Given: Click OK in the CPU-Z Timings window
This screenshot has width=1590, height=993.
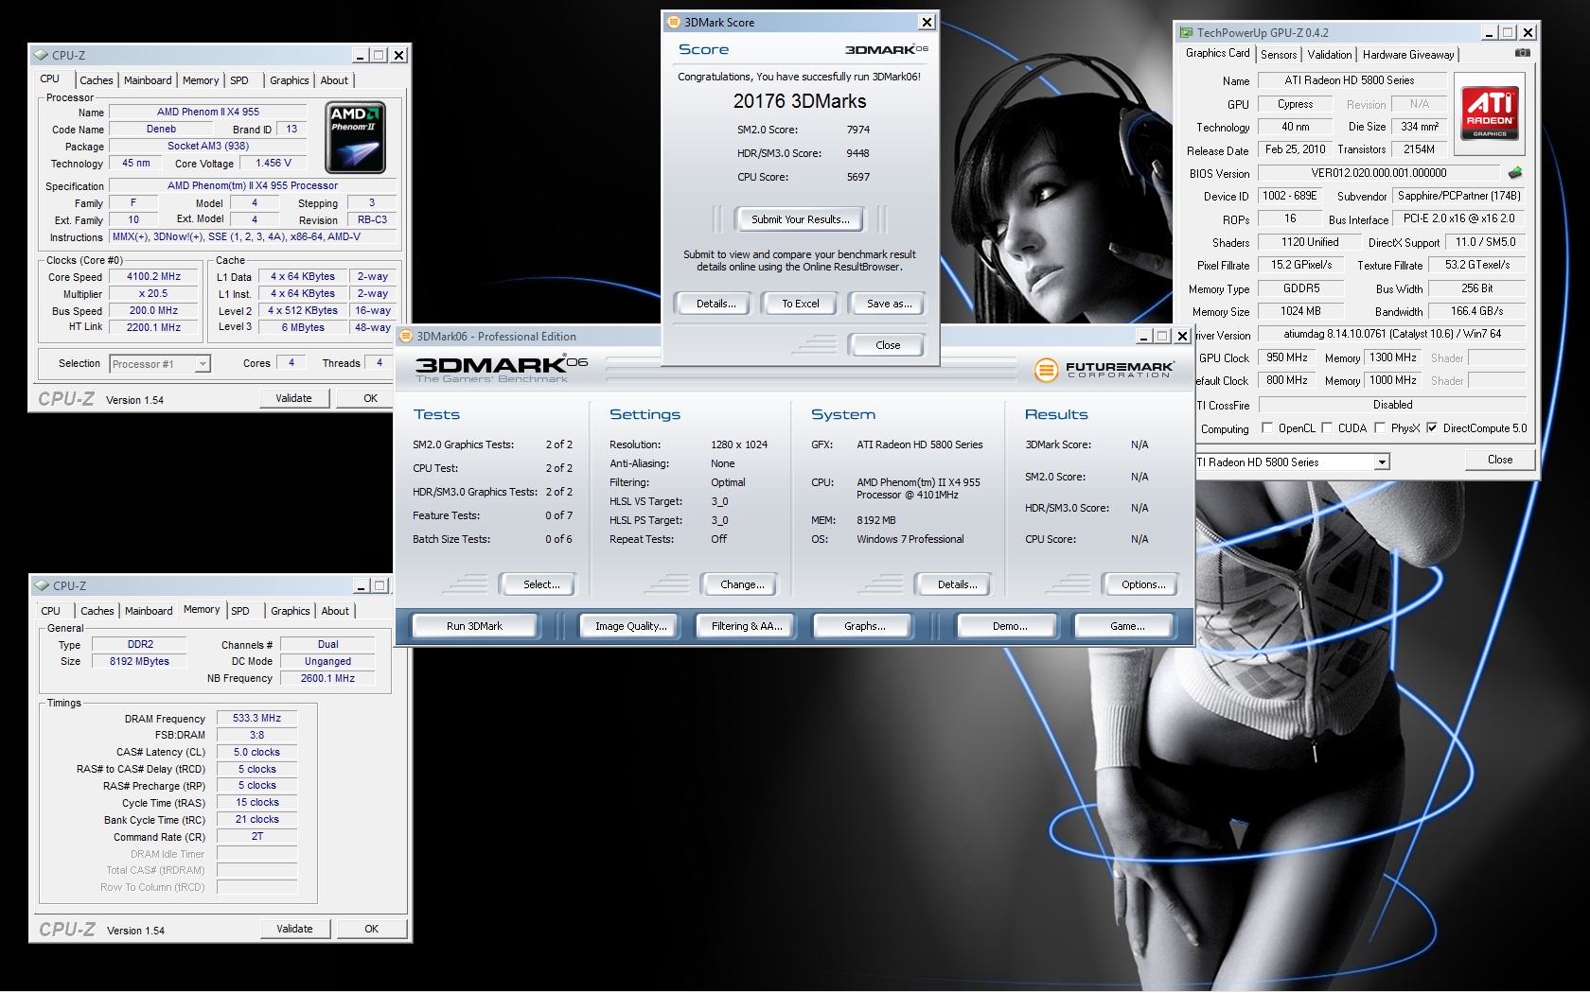Looking at the screenshot, I should [x=371, y=929].
